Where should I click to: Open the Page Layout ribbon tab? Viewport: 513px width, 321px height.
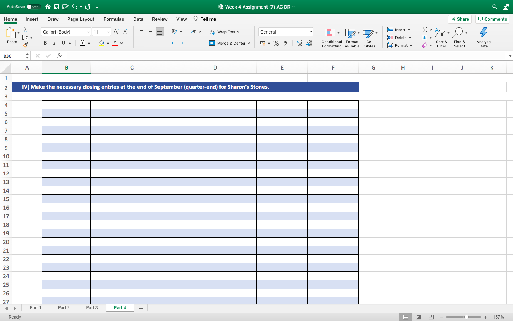81,19
